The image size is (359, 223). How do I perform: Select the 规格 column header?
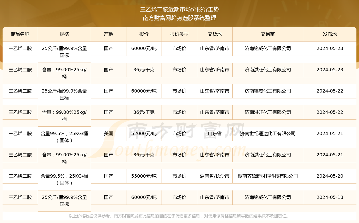pyautogui.click(x=64, y=34)
